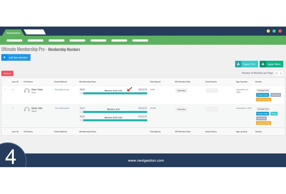Click the Remove button
The height and width of the screenshot is (194, 286).
pyautogui.click(x=7, y=73)
